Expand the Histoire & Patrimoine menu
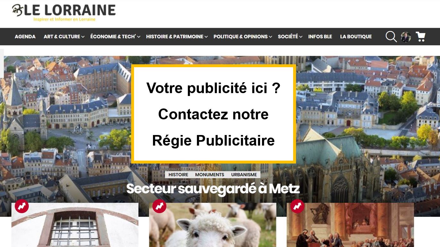The width and height of the screenshot is (440, 247). [x=177, y=36]
